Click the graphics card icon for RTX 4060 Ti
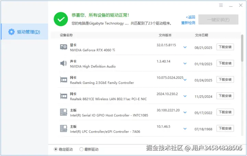 pos(64,47)
